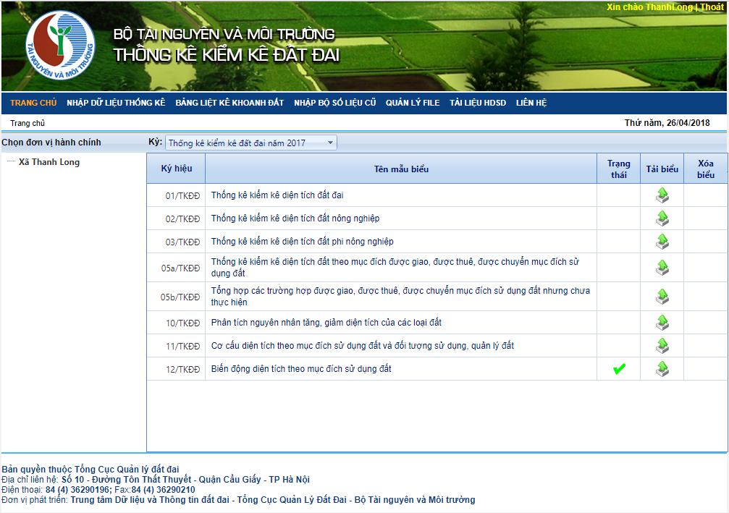Open the QUẢN LÝ FILE menu
This screenshot has width=729, height=513.
(413, 103)
